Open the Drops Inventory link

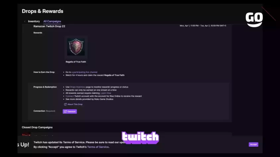click(78, 87)
